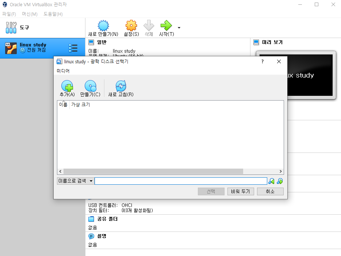Screen dimensions: 341x256
Task: Click the '0(0개 활성화됨)' value text
Action: (137, 210)
